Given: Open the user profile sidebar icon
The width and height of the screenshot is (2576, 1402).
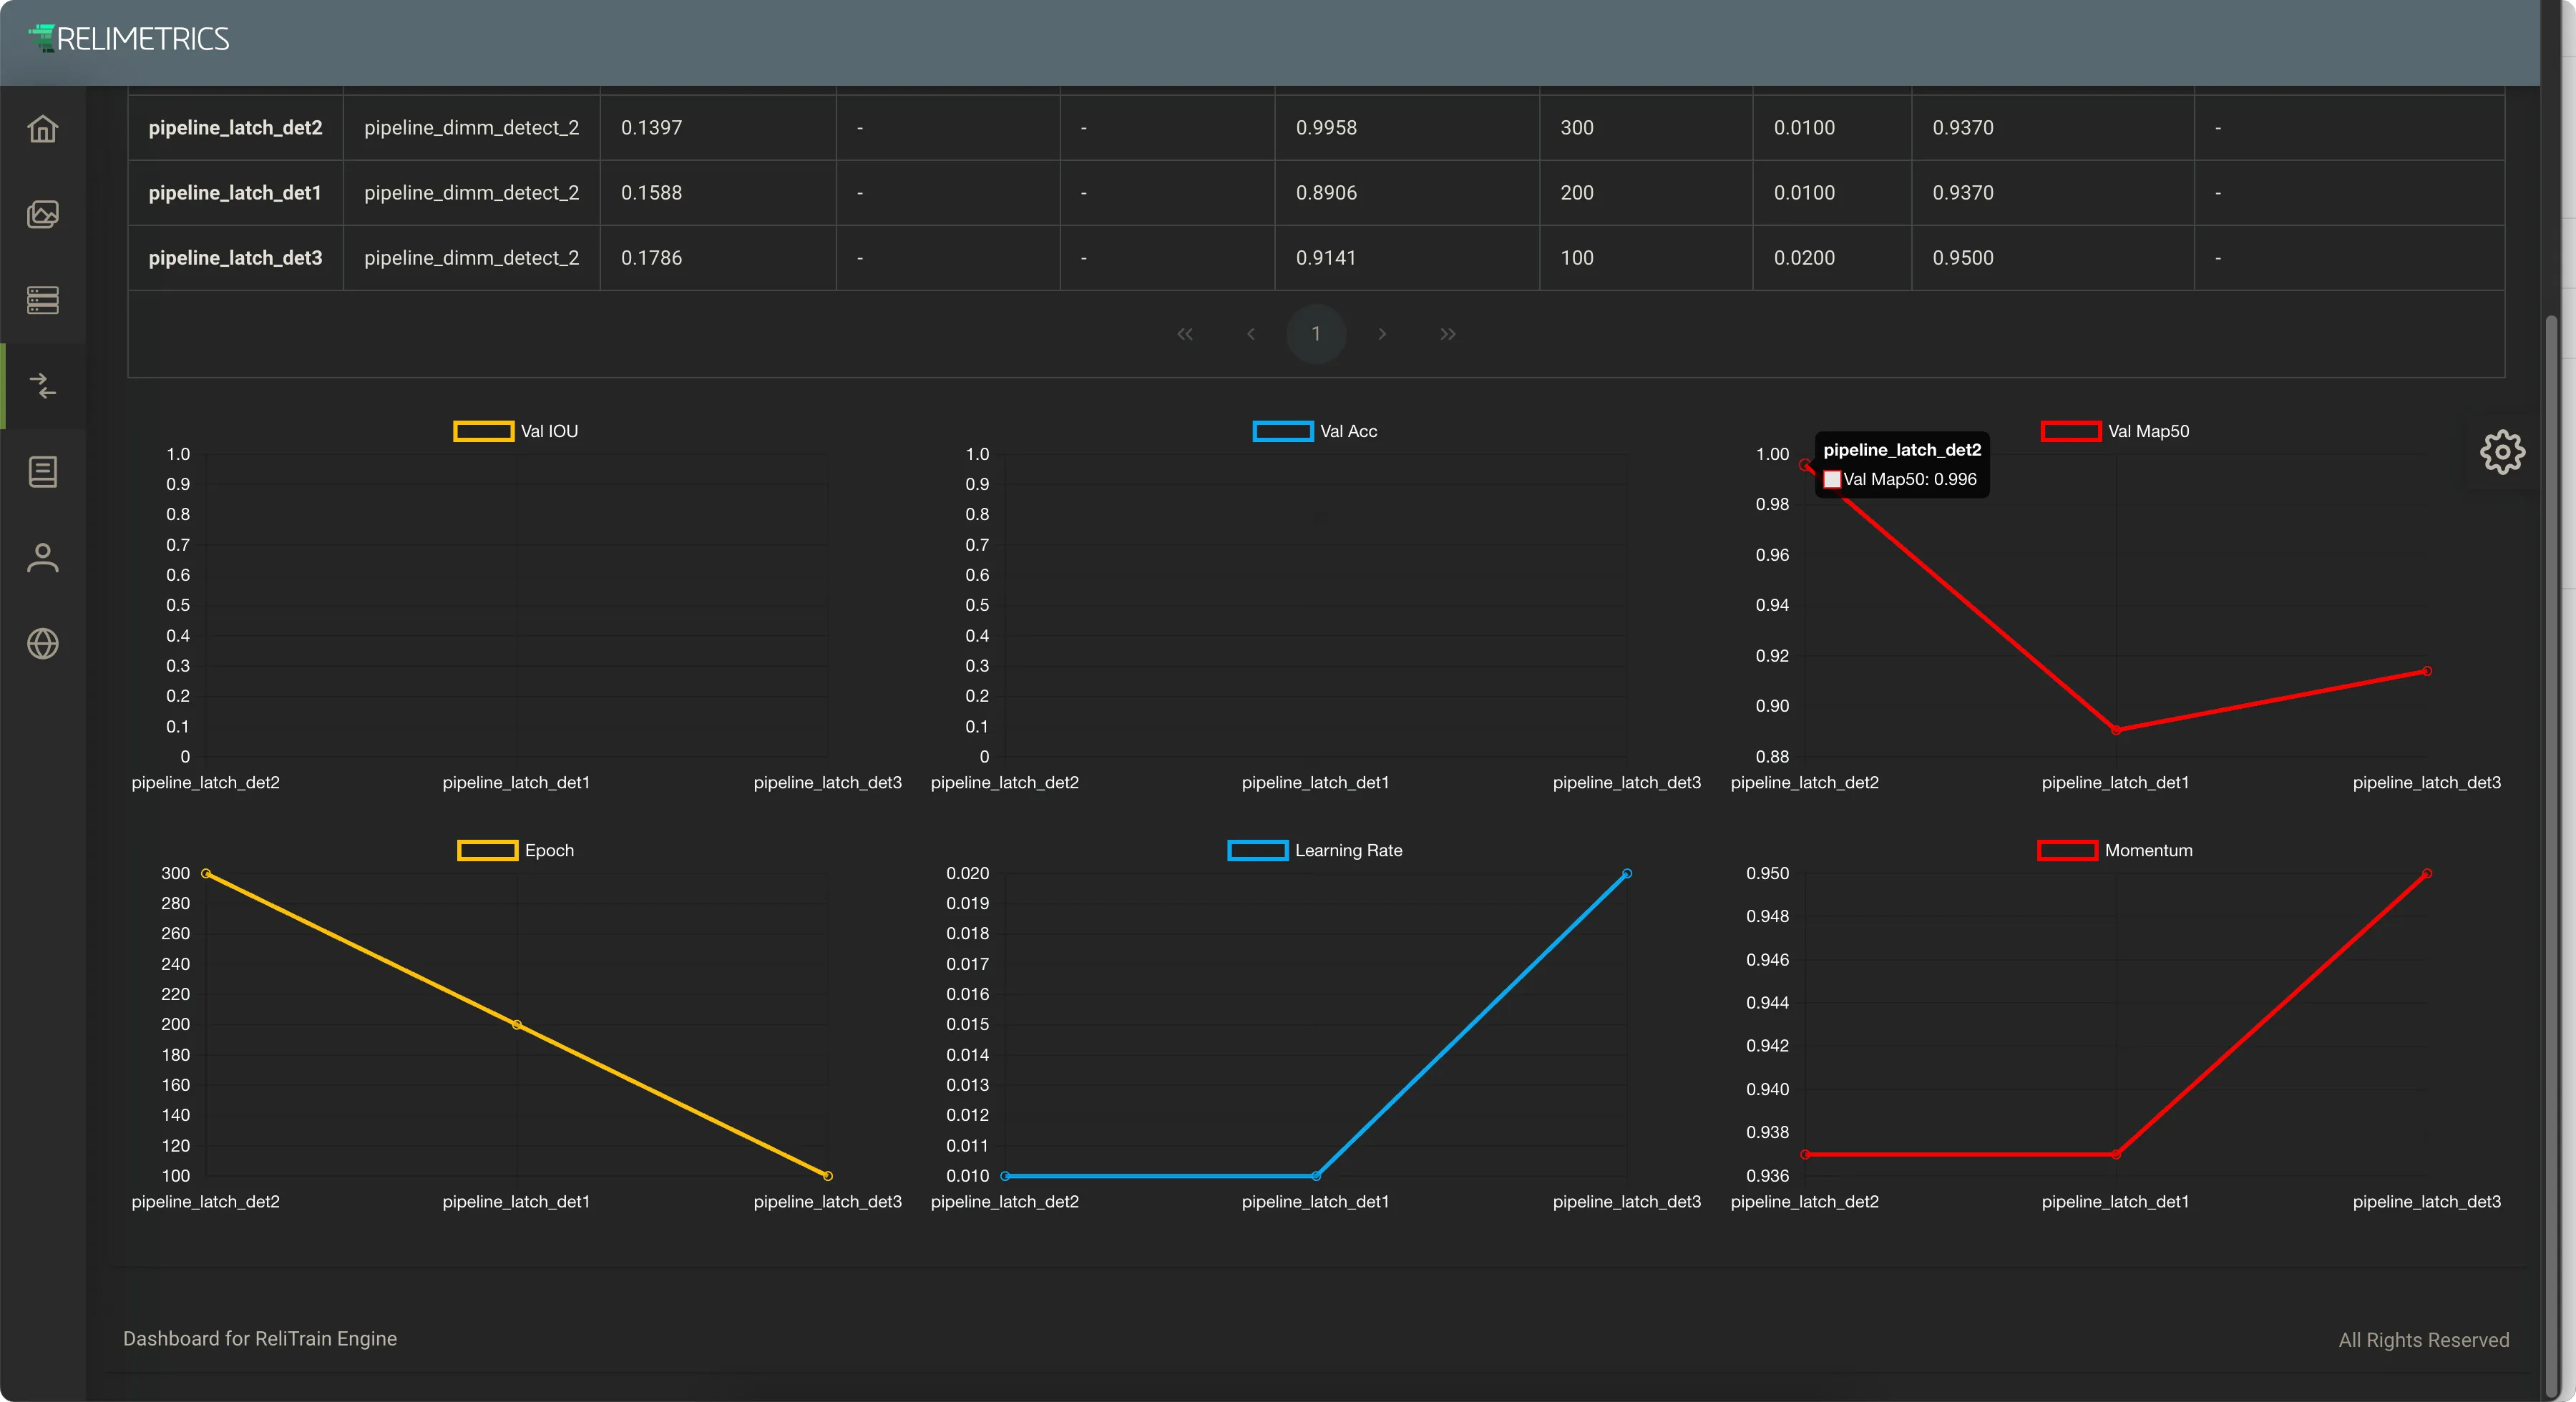Looking at the screenshot, I should click(x=43, y=558).
